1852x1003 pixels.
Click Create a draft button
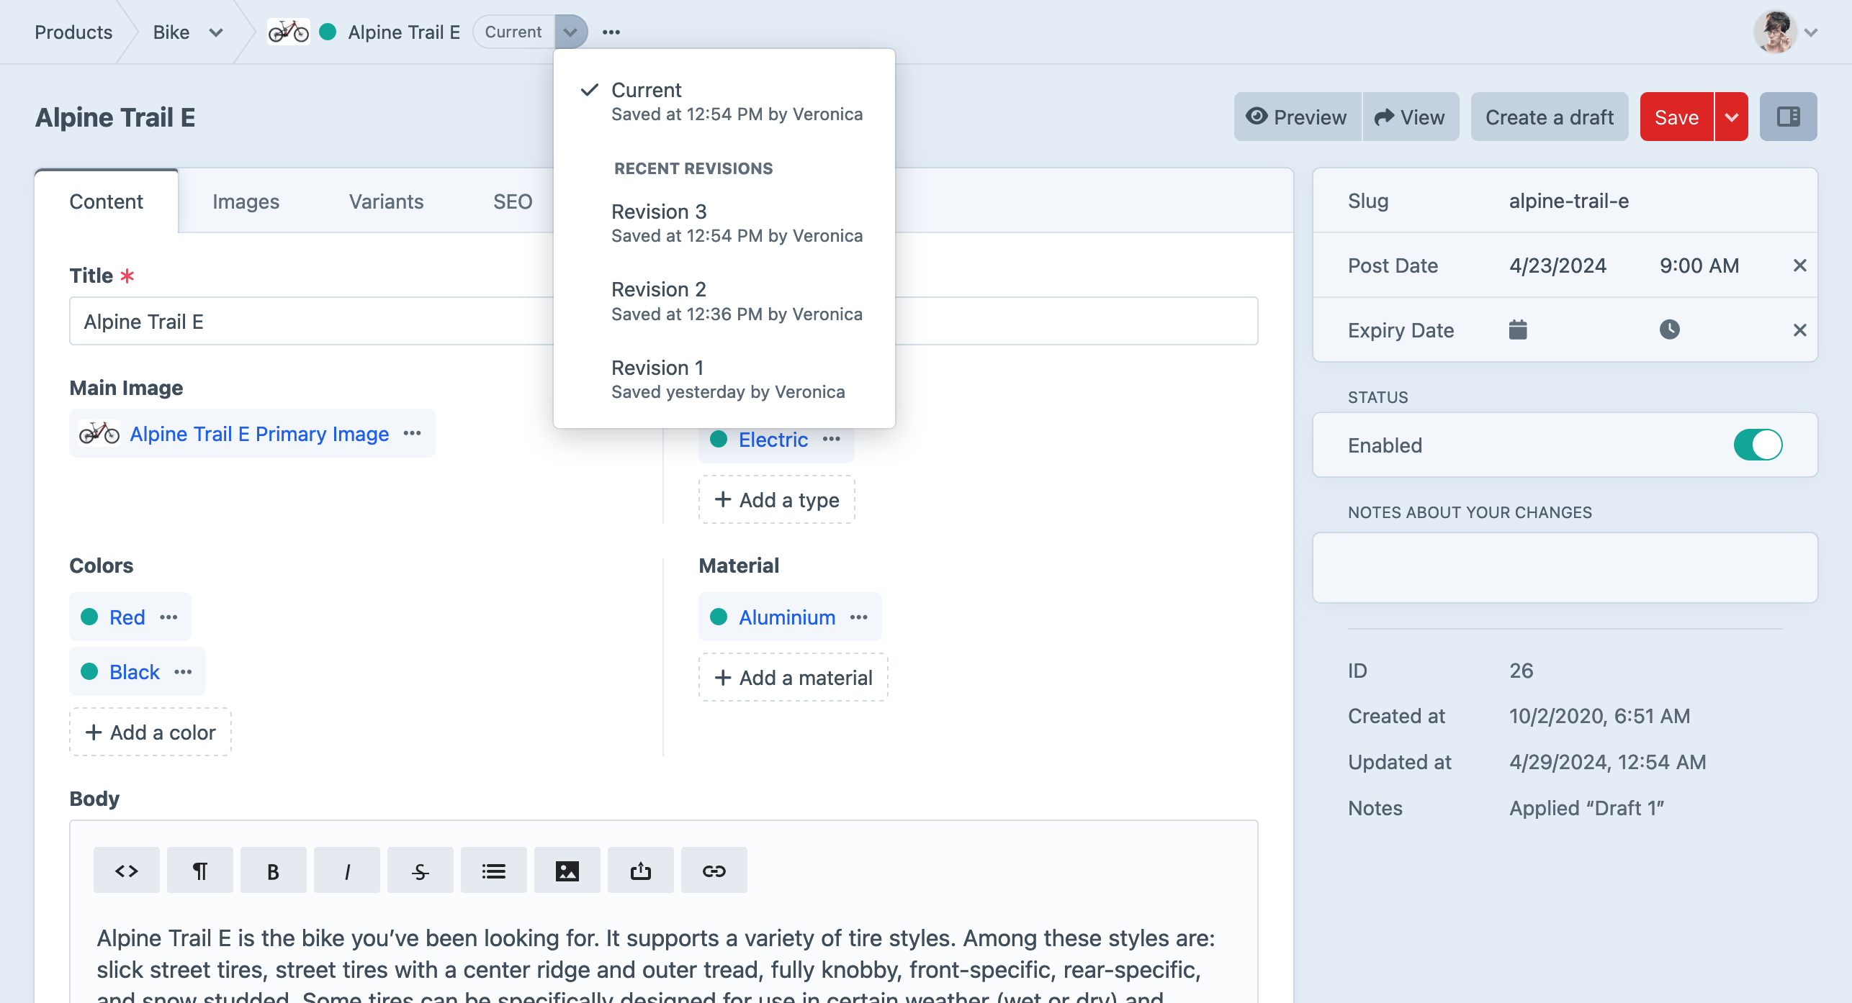[1550, 117]
